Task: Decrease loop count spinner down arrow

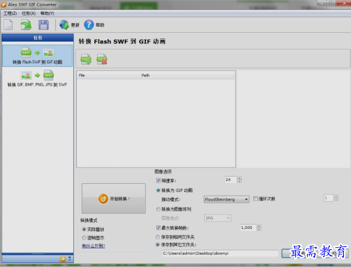Action: pos(337,200)
